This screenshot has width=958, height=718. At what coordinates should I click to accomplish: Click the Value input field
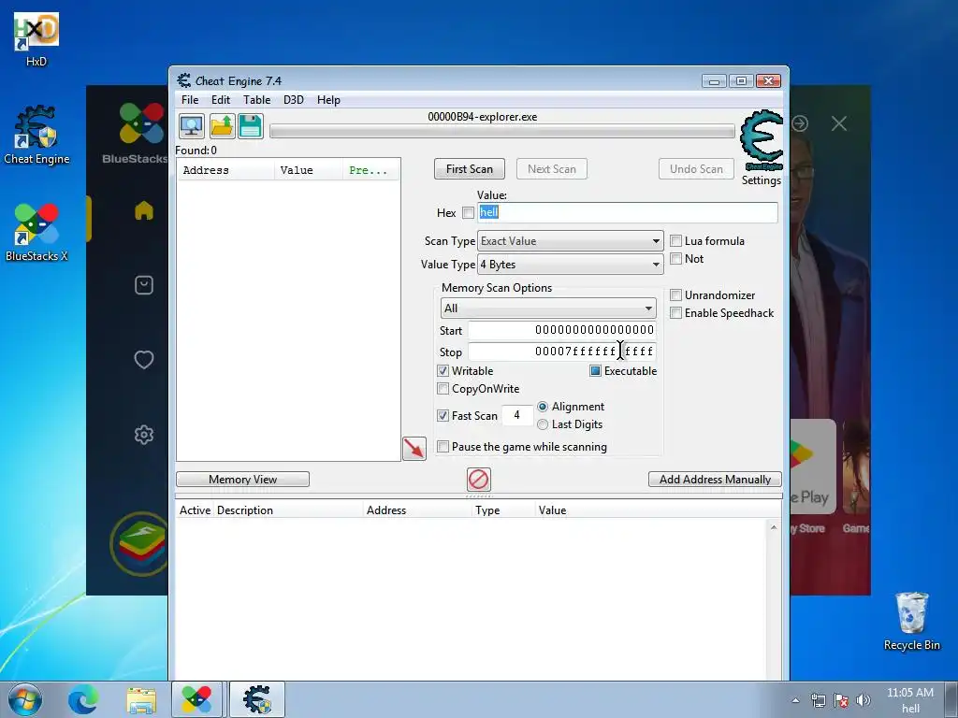(628, 212)
